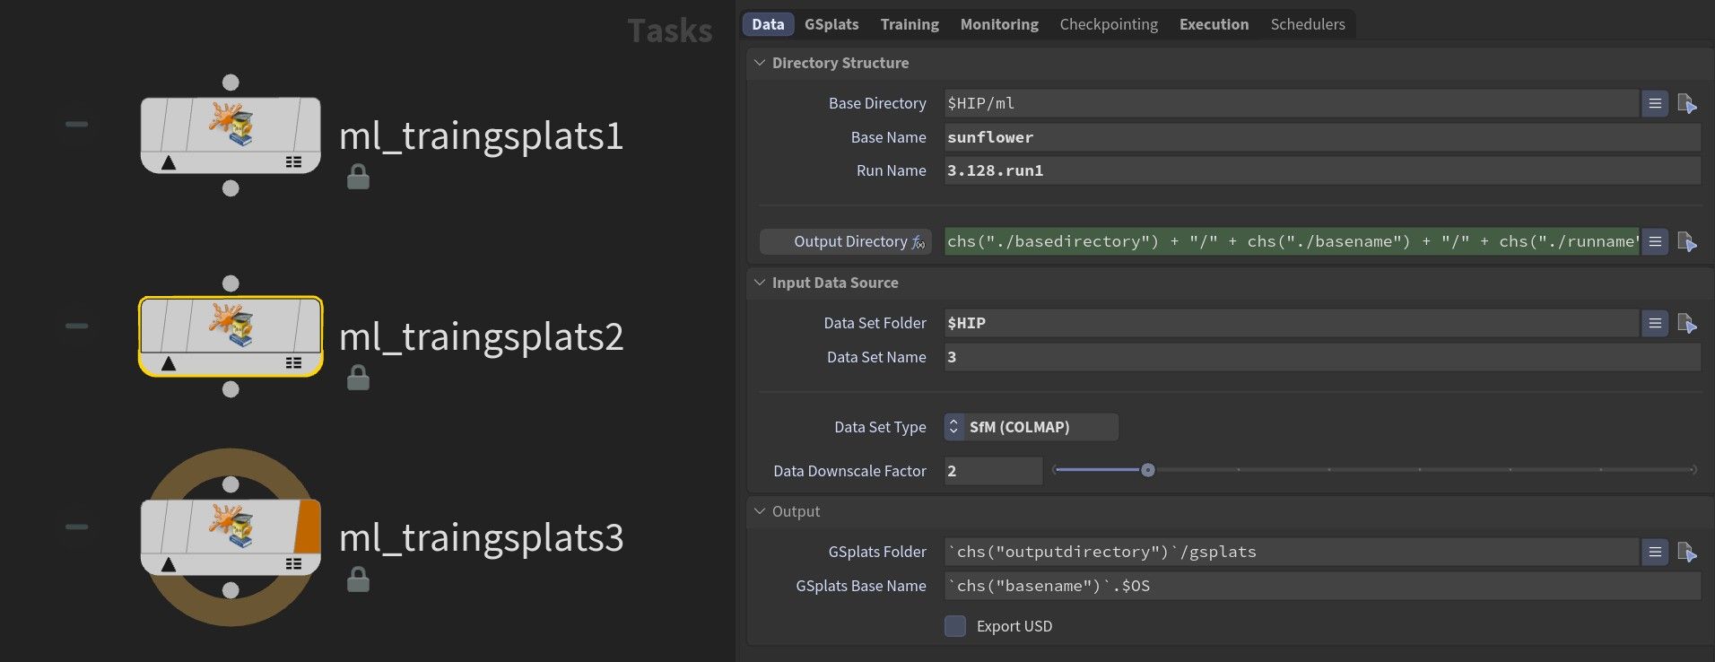Select the ml_traingsplats3 node icon
1715x662 pixels.
tap(231, 527)
